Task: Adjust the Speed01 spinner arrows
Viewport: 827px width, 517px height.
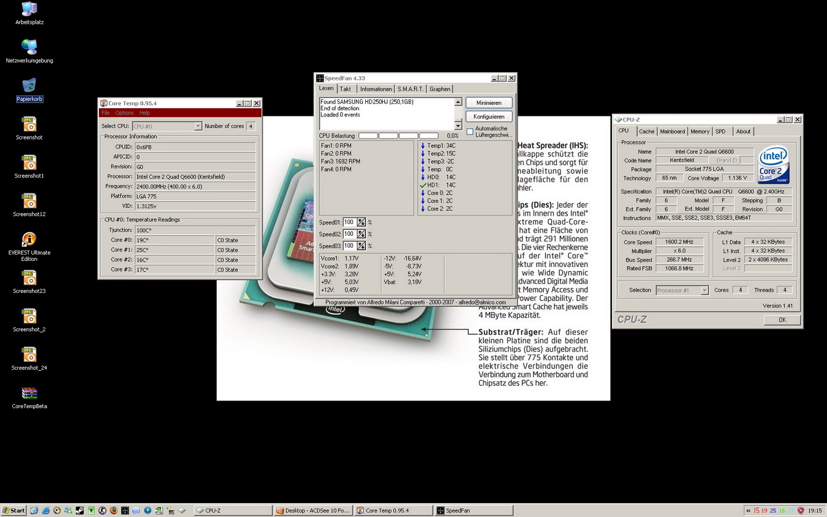Action: [361, 222]
